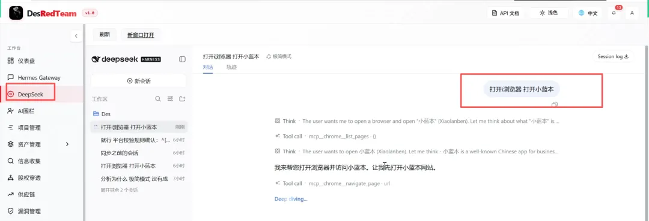The width and height of the screenshot is (649, 221).
Task: Click the 信息收集 magnifier icon
Action: (11, 161)
